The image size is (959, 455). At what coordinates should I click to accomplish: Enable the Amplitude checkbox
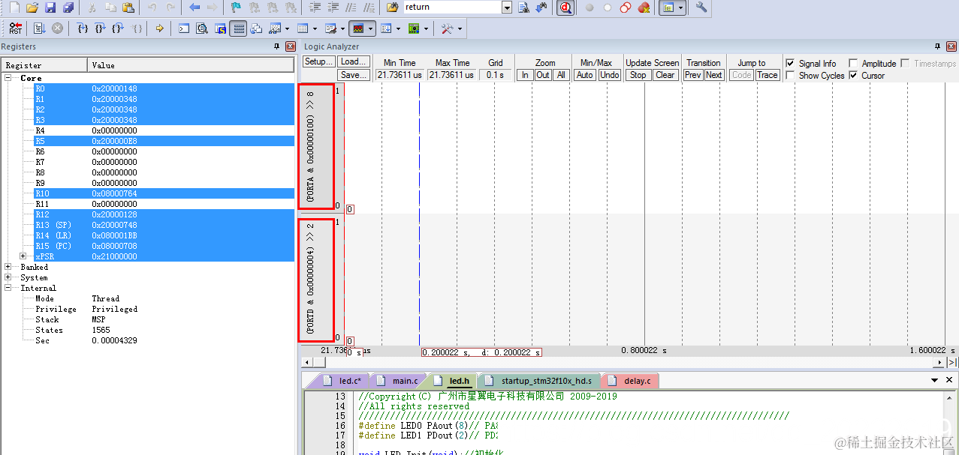(x=853, y=64)
